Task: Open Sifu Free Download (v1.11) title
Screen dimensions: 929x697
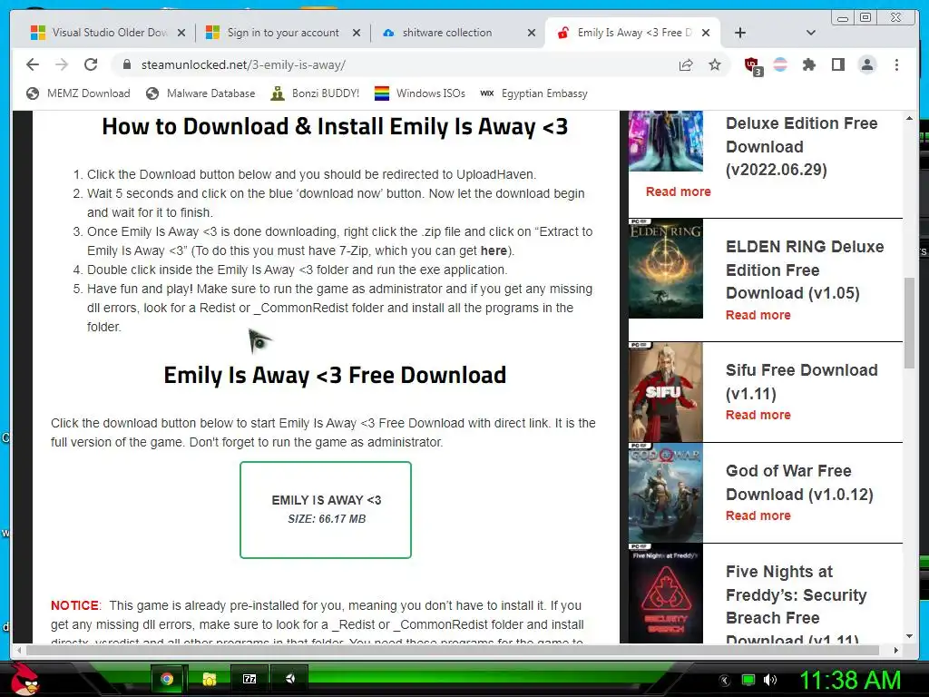Action: tap(802, 382)
